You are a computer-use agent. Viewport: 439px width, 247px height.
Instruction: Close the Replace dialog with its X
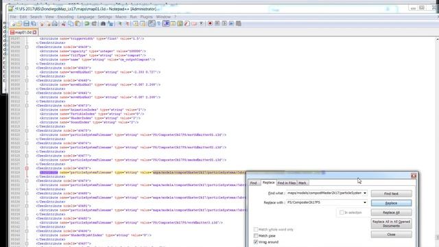414,176
